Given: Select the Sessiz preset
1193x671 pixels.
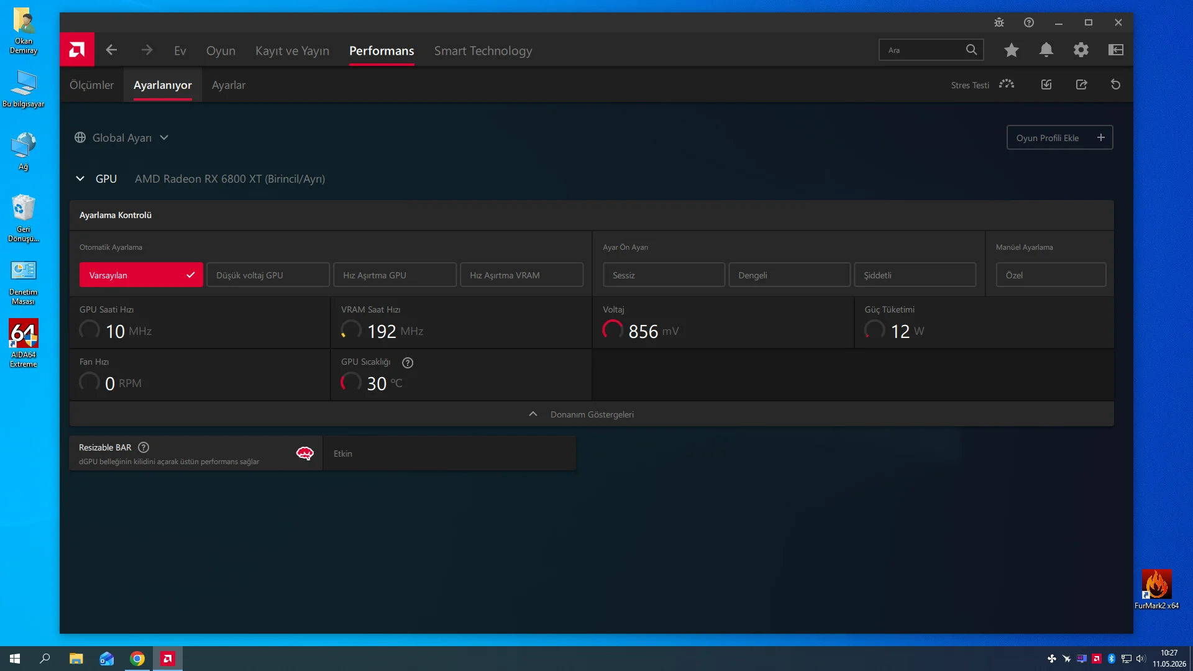Looking at the screenshot, I should [x=664, y=275].
